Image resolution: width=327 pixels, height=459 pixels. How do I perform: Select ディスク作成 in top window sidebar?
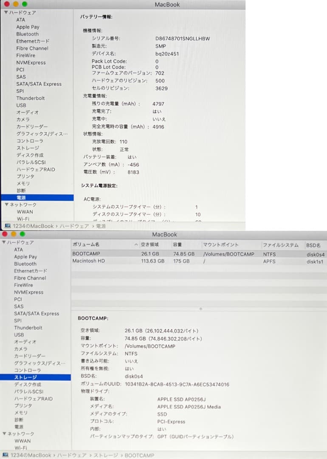(30, 155)
